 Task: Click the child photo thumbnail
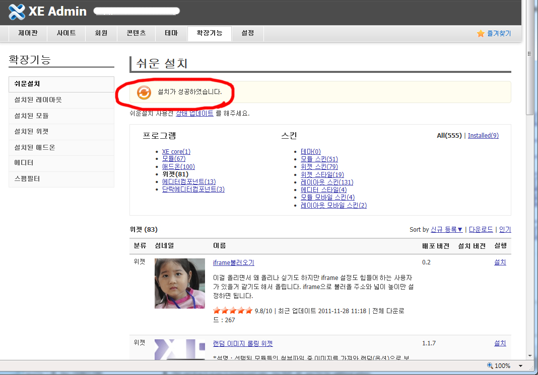179,284
